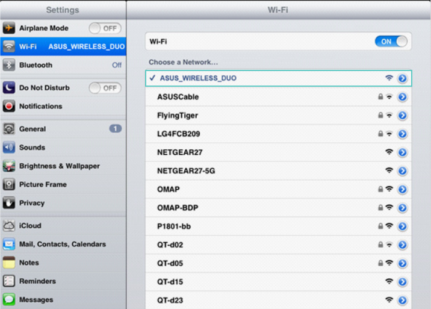Click the Bluetooth icon in sidebar
Image resolution: width=431 pixels, height=309 pixels.
coord(9,65)
